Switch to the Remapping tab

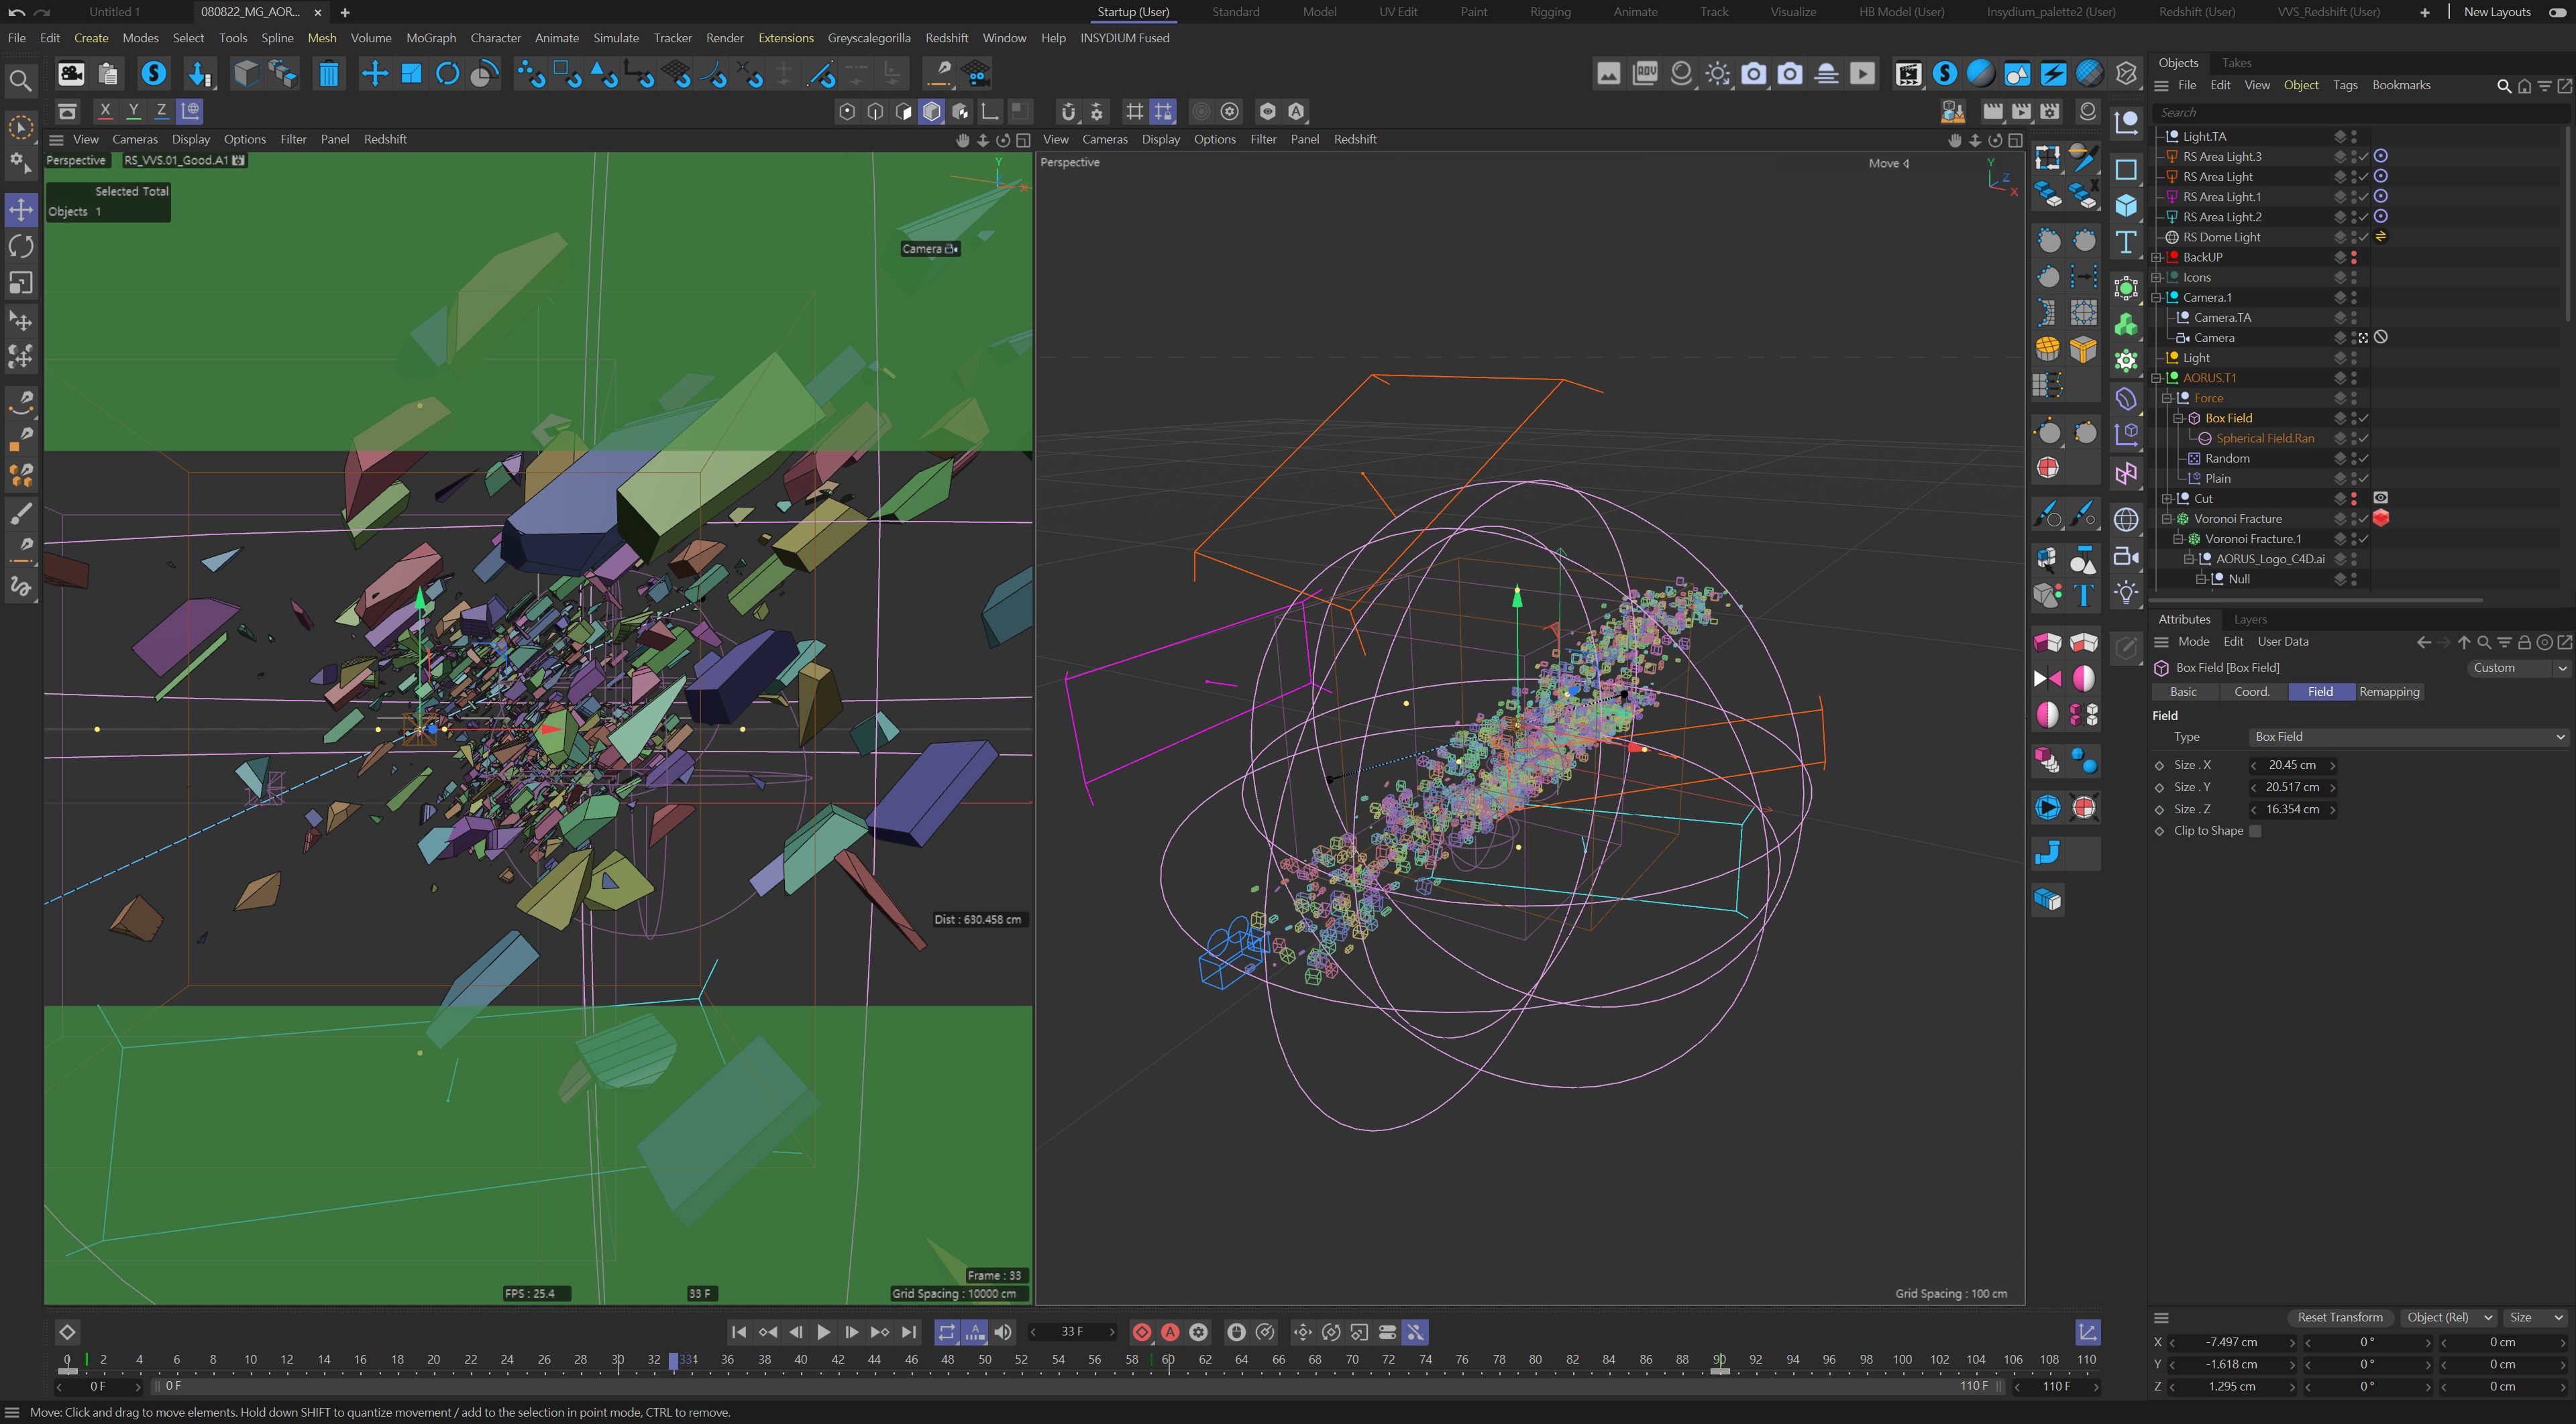click(2388, 691)
